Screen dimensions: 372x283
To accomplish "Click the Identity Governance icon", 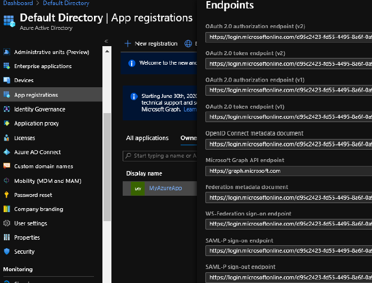I will point(7,109).
